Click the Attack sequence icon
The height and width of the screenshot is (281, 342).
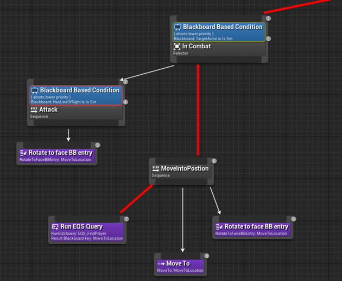[34, 109]
